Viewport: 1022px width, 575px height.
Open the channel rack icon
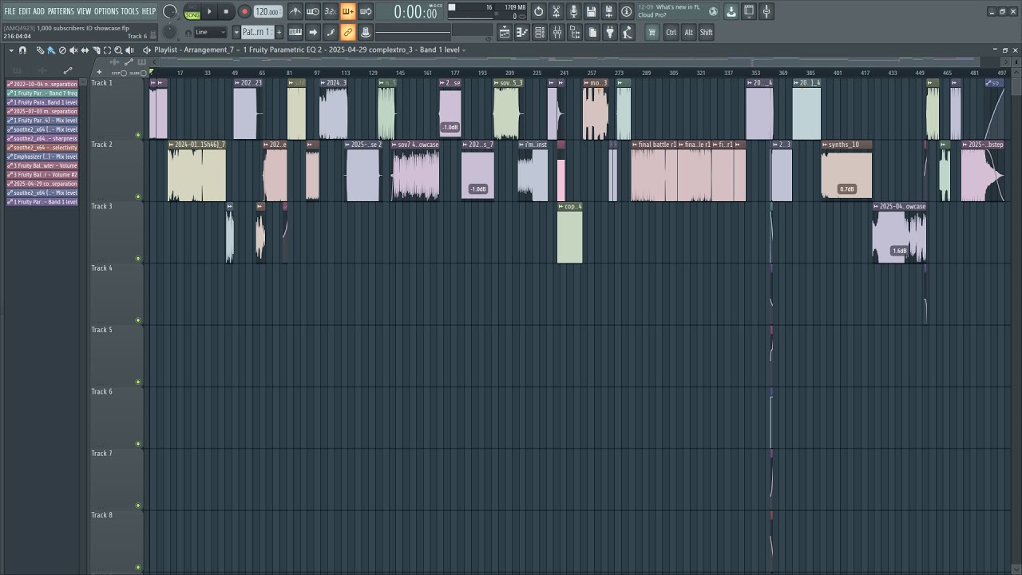(540, 32)
